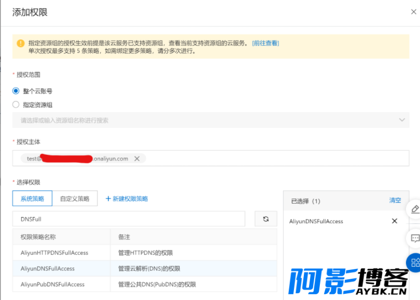Refresh the policy list

[x=265, y=219]
